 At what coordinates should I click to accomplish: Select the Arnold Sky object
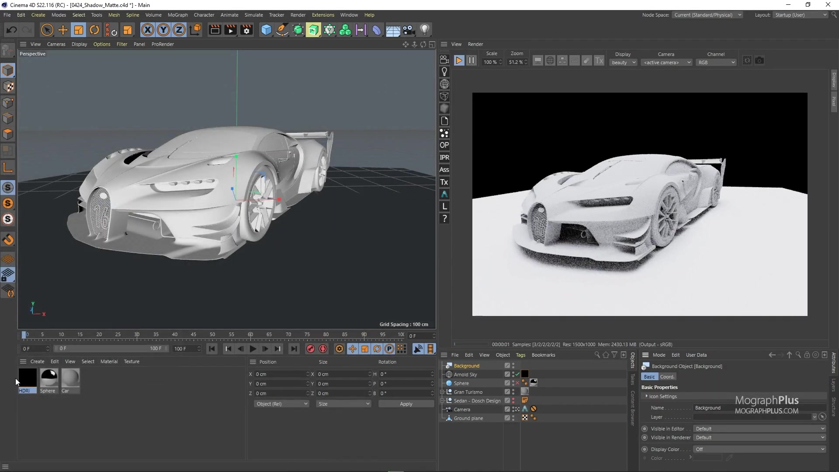coord(466,375)
